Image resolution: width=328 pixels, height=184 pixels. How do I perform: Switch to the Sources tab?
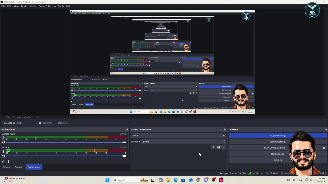[x=19, y=167]
